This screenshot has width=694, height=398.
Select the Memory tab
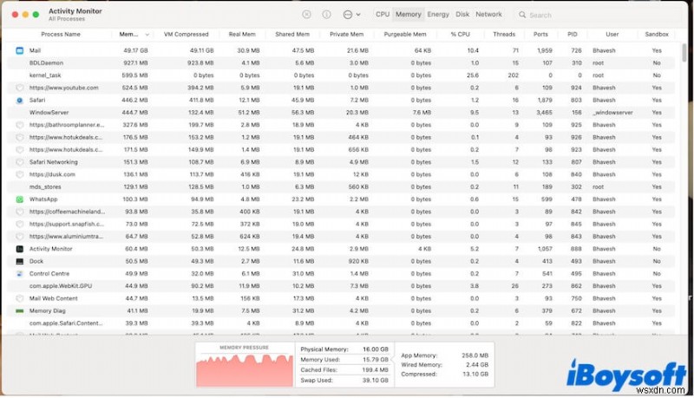408,14
